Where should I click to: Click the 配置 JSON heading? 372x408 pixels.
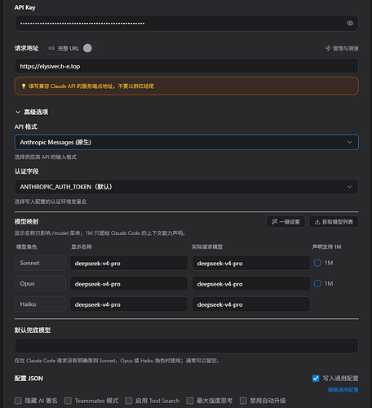pos(29,379)
